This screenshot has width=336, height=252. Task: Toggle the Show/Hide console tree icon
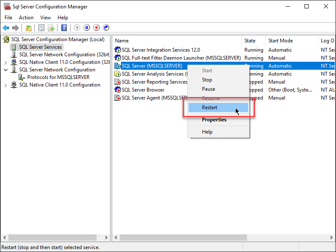click(41, 28)
